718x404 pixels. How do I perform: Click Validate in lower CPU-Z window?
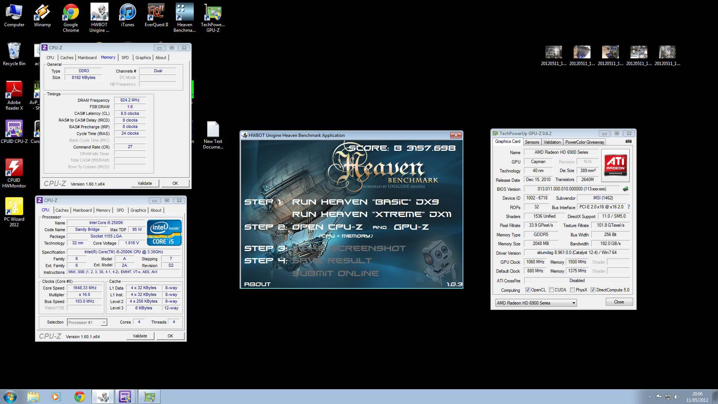pyautogui.click(x=140, y=336)
